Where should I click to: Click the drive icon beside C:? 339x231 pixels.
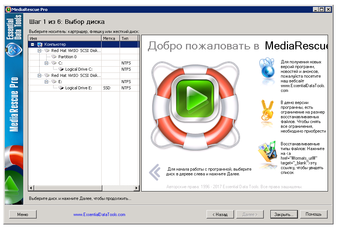(x=54, y=63)
